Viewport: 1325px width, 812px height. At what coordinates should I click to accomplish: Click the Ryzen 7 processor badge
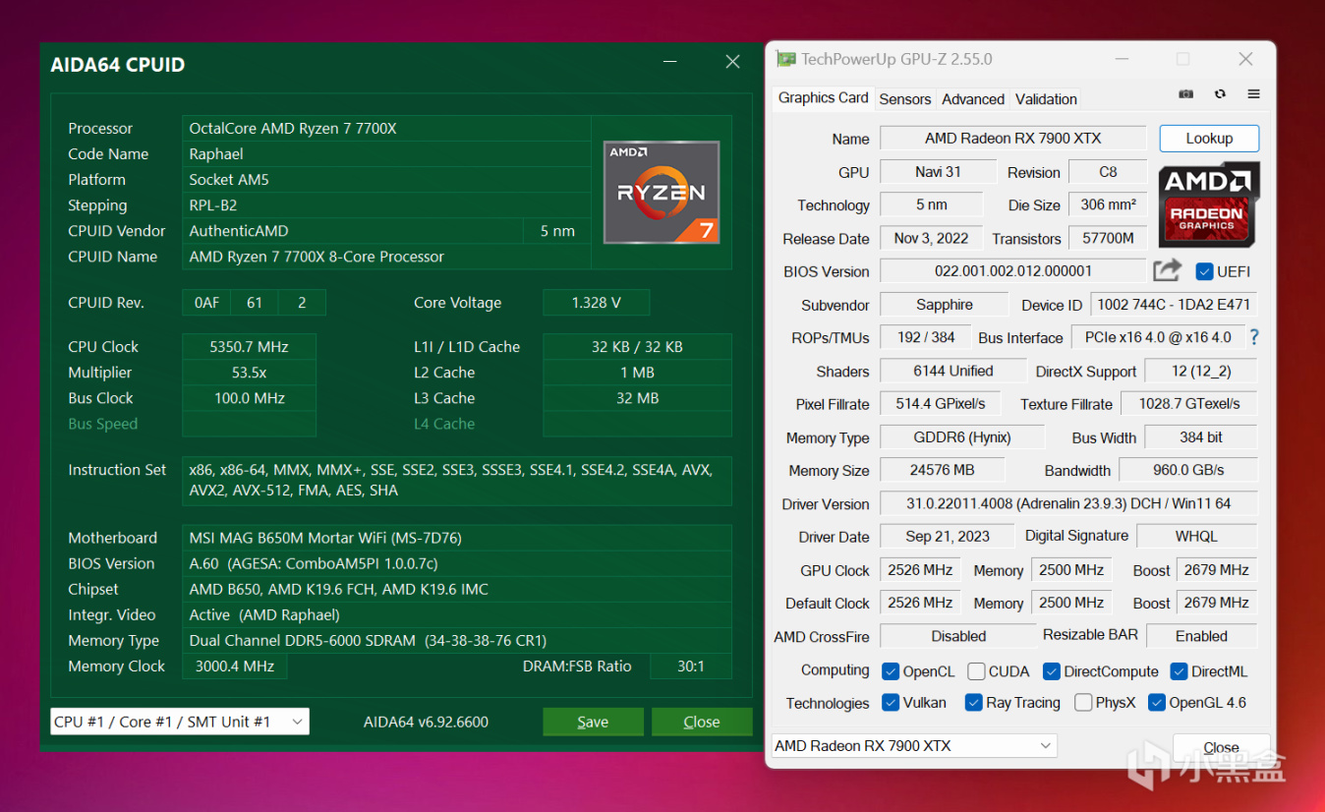point(662,193)
